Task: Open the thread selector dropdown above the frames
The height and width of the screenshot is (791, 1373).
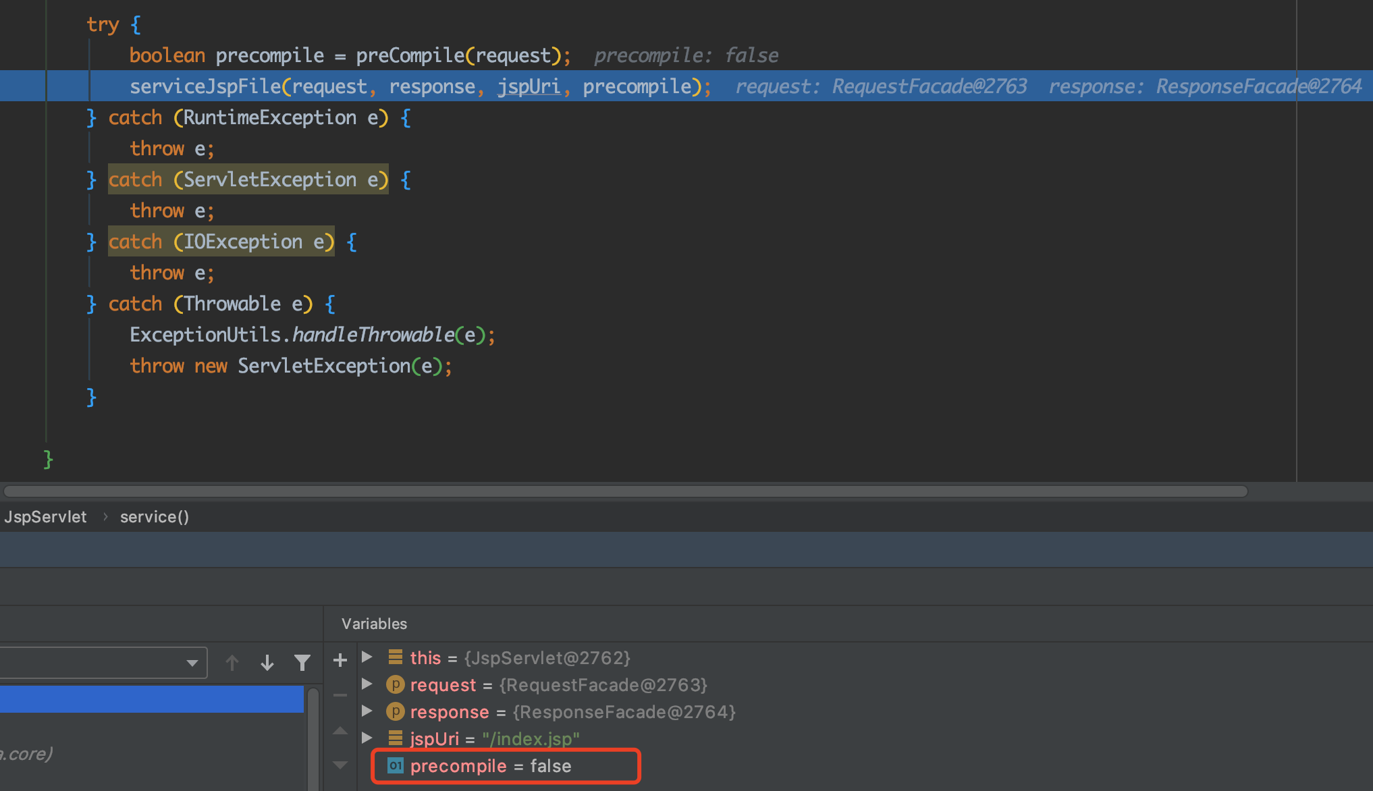Action: (x=192, y=662)
